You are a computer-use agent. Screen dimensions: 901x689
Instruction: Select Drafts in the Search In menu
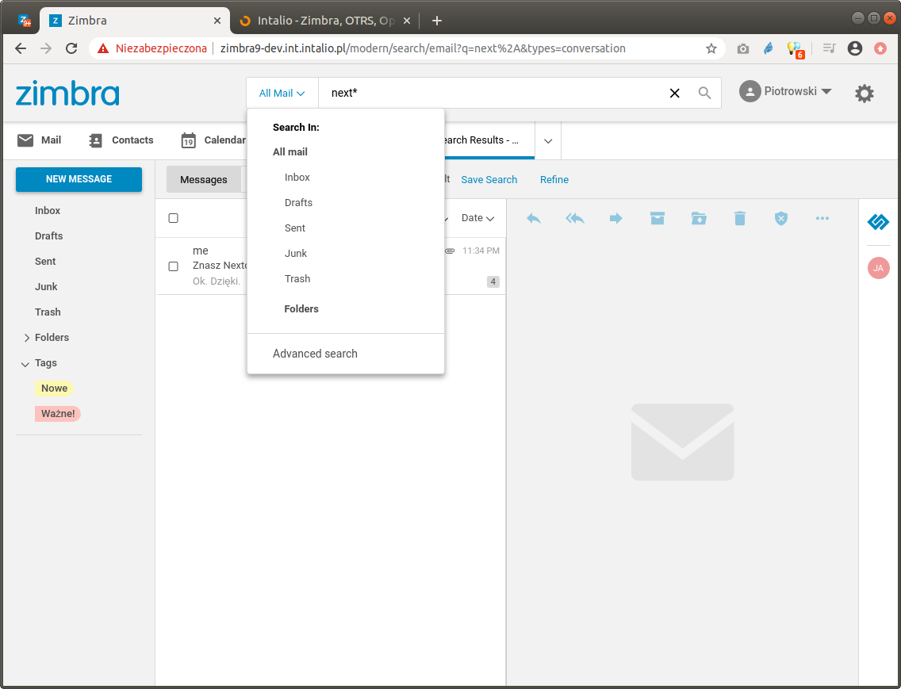click(298, 203)
